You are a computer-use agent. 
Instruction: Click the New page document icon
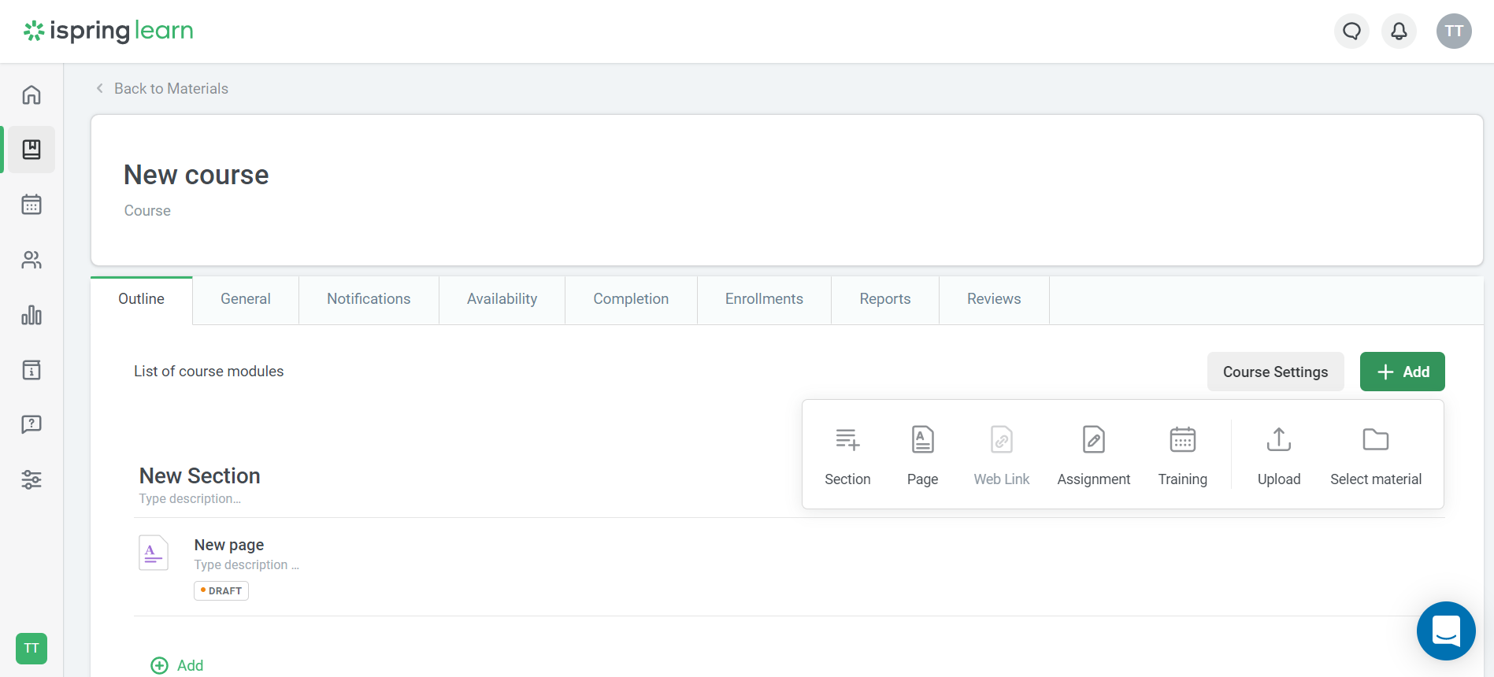[154, 553]
